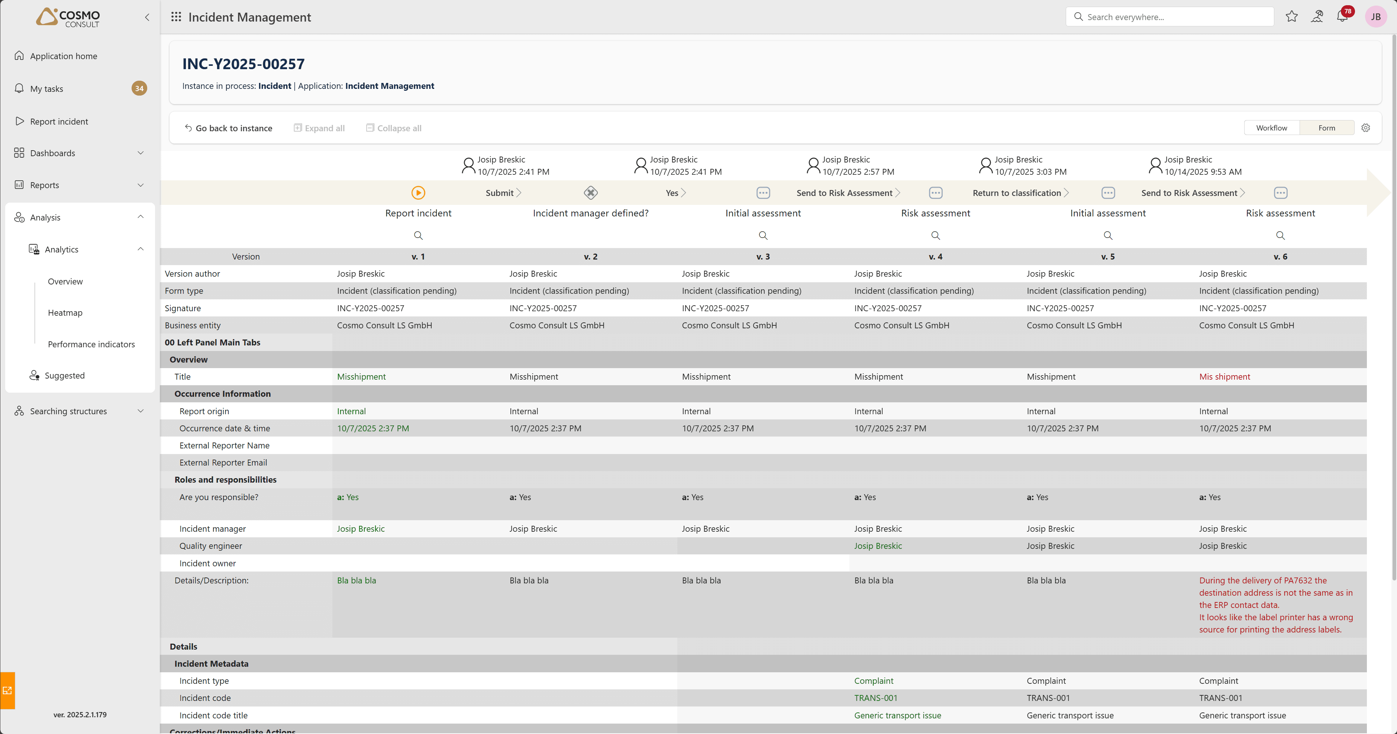Switch to the Form view tab
The height and width of the screenshot is (734, 1397).
1326,128
